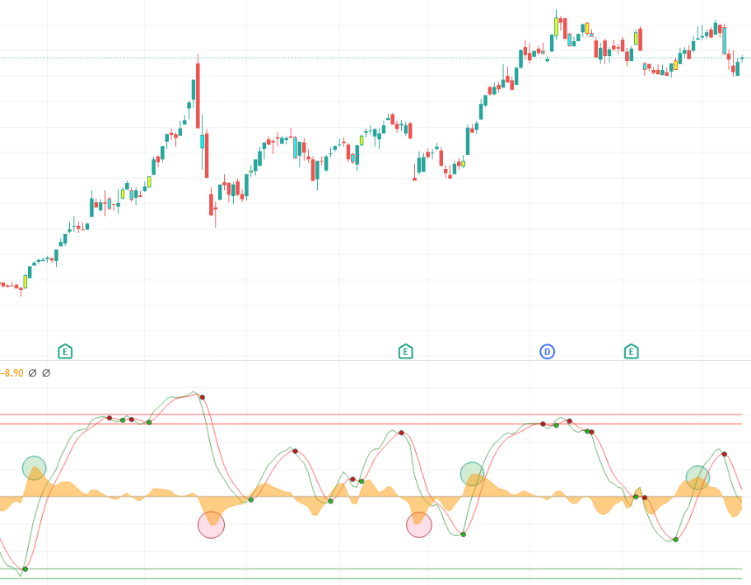The height and width of the screenshot is (585, 751).
Task: Select the middle green circle signal
Action: 472,474
